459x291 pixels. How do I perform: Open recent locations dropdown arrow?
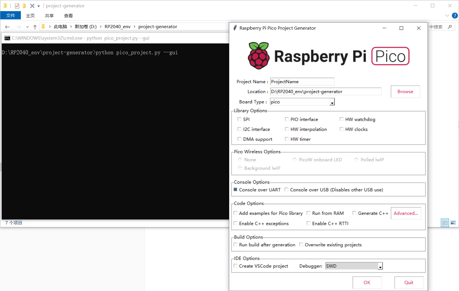pos(27,27)
